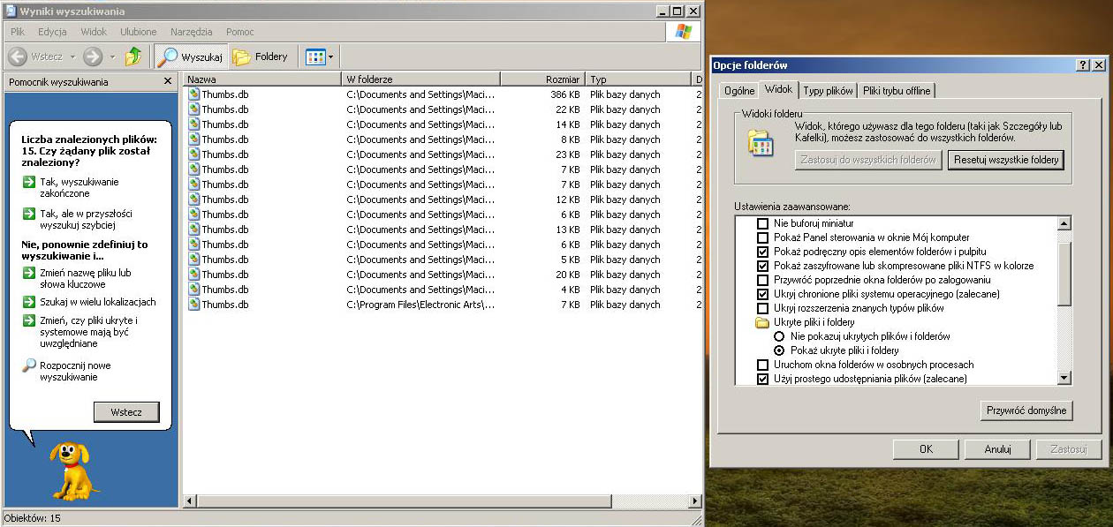Screen dimensions: 1113x527
Task: Click the 20 KB Thumbs.db file icon
Action: tap(193, 275)
